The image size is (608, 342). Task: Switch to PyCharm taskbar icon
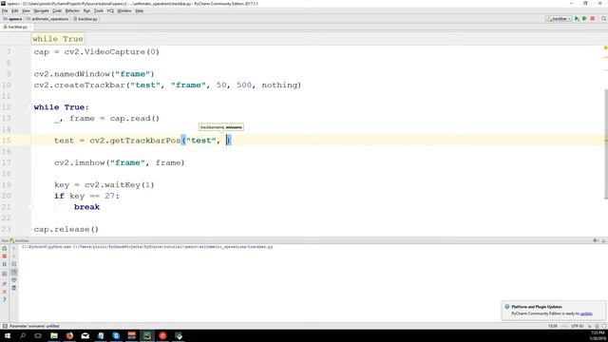pyautogui.click(x=147, y=335)
